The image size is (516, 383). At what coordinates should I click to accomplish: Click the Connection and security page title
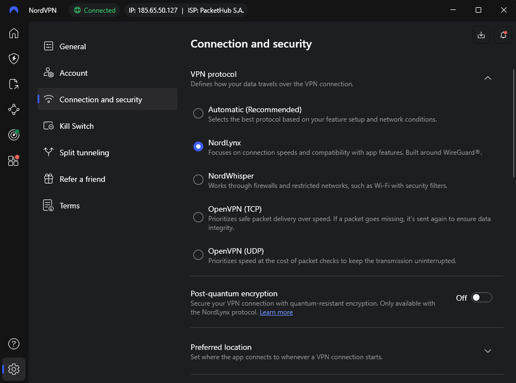(x=251, y=44)
